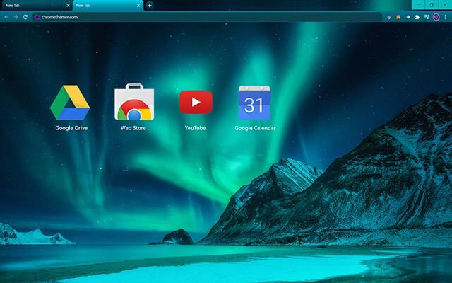Maximize or restore the Chrome window
Screen dimensions: 452x283
tap(432, 5)
